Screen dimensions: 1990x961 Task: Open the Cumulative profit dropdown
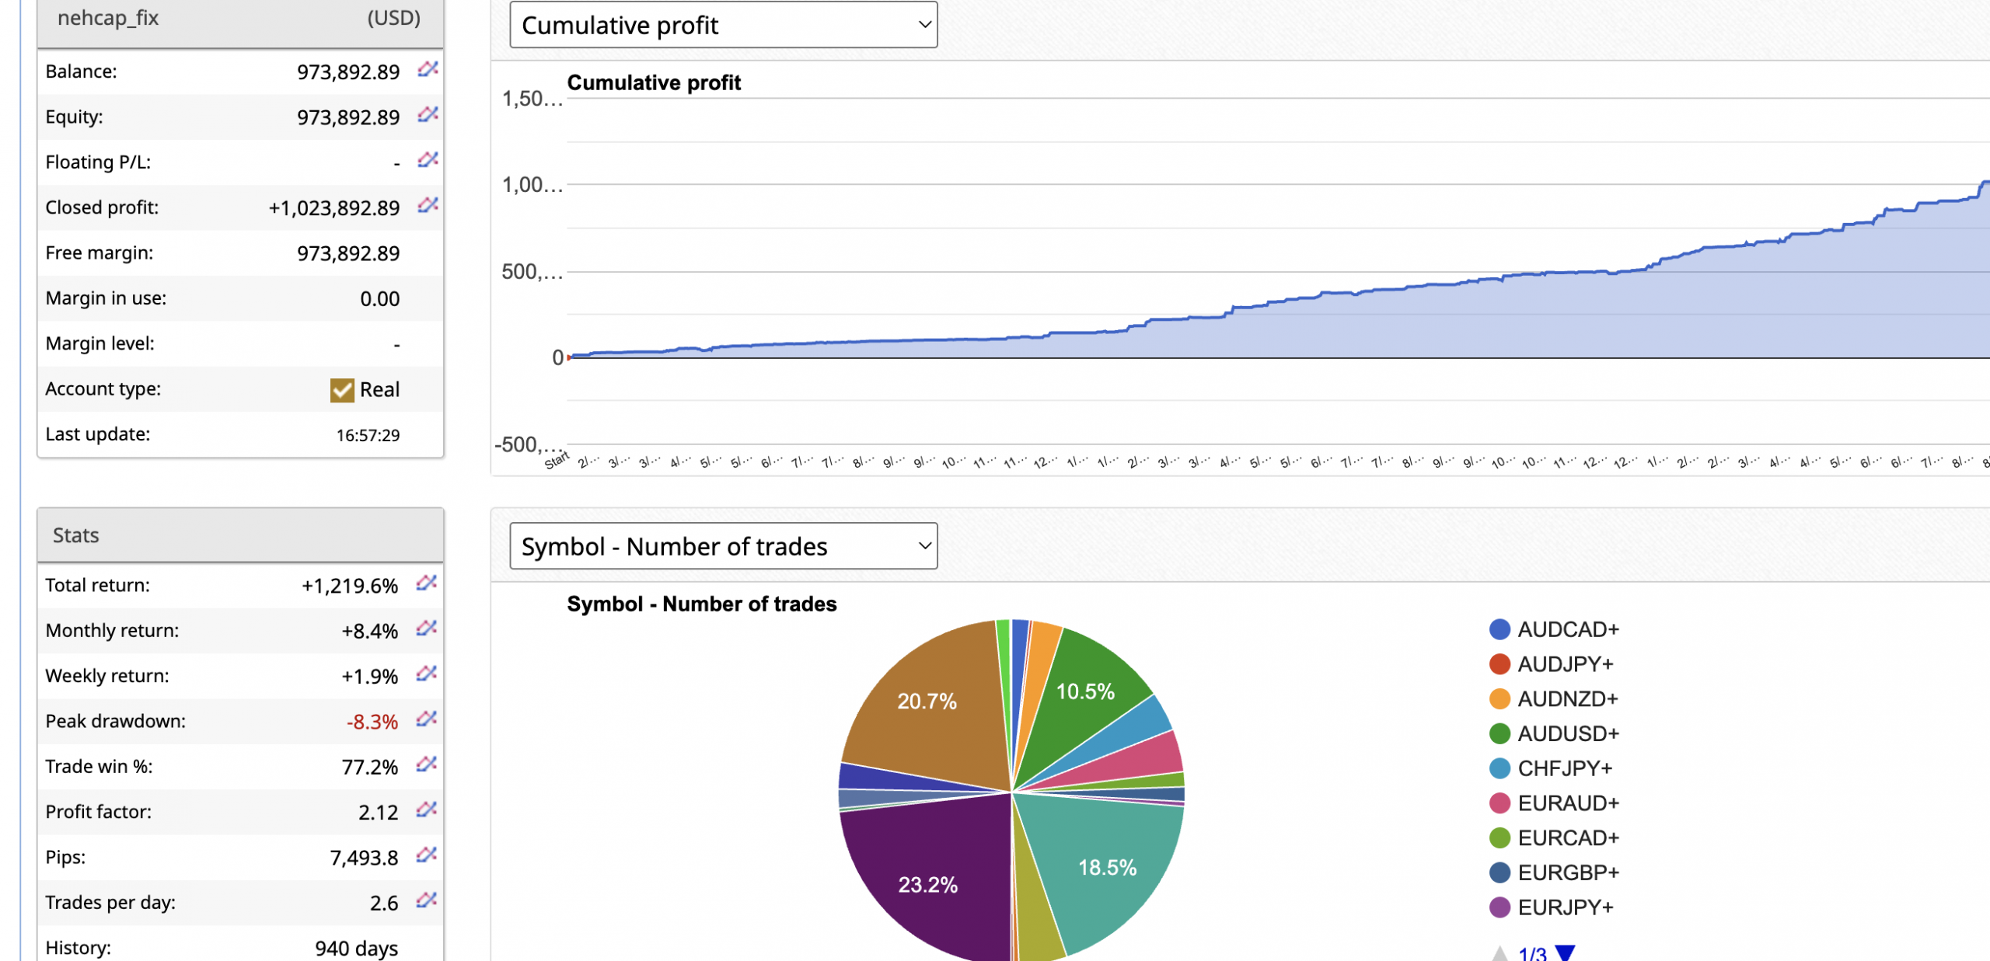tap(723, 25)
